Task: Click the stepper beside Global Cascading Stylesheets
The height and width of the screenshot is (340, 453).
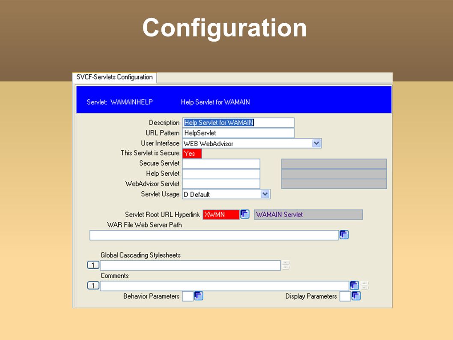Action: tap(286, 265)
